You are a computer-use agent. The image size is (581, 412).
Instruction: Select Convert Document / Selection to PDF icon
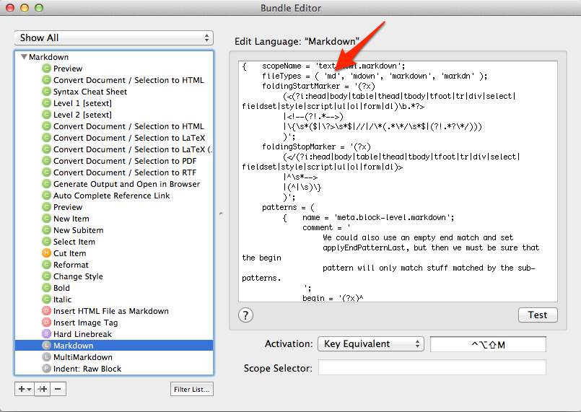pyautogui.click(x=46, y=160)
